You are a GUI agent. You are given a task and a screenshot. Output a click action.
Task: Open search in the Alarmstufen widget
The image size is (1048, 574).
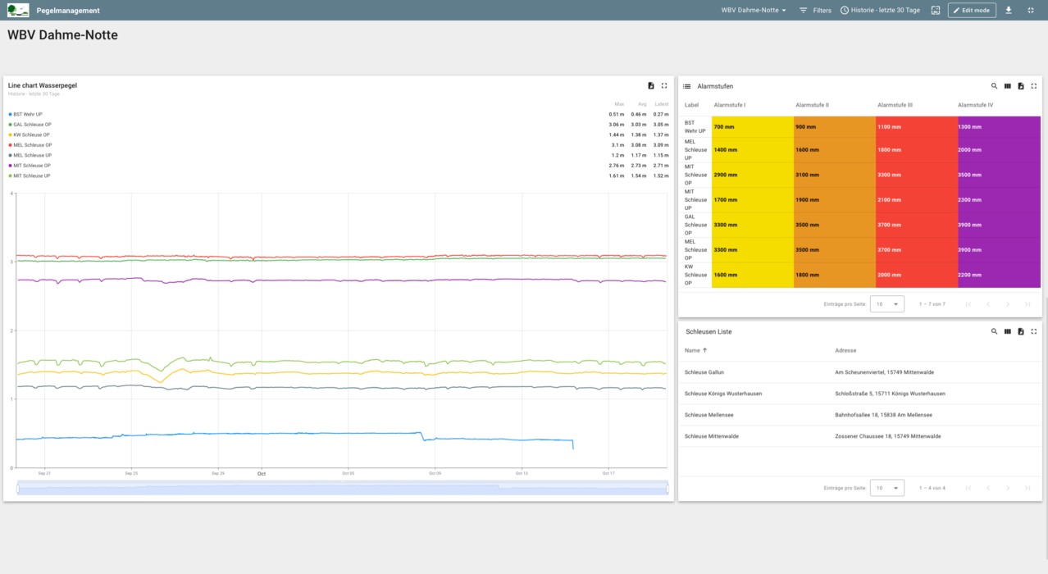coord(994,86)
